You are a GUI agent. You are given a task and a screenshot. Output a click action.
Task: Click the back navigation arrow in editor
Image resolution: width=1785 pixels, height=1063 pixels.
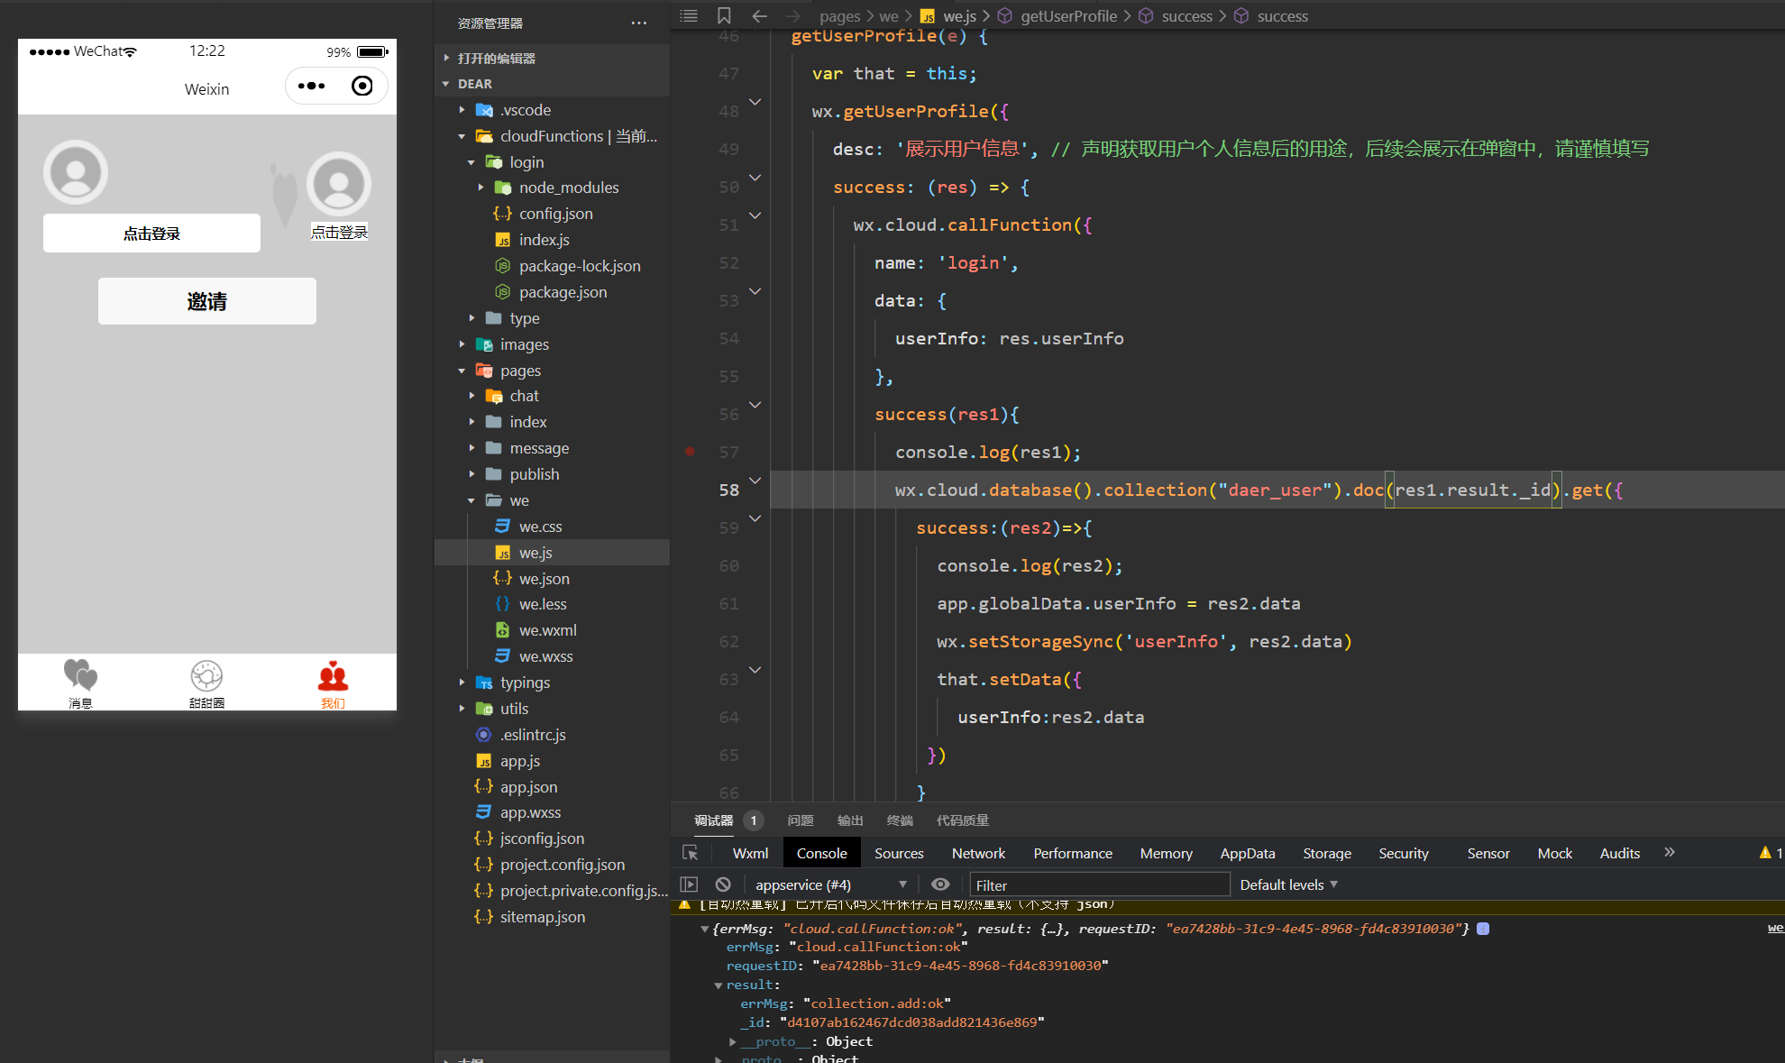coord(759,15)
